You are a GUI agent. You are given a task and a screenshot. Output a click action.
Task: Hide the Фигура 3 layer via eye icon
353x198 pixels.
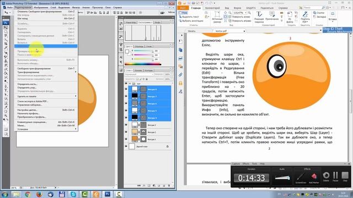coord(126,125)
